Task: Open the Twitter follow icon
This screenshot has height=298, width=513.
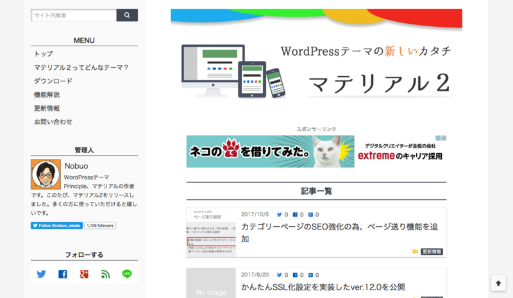Action: pos(41,274)
